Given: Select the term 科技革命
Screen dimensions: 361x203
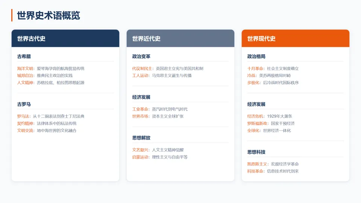Looking at the screenshot, I should pos(255,171).
